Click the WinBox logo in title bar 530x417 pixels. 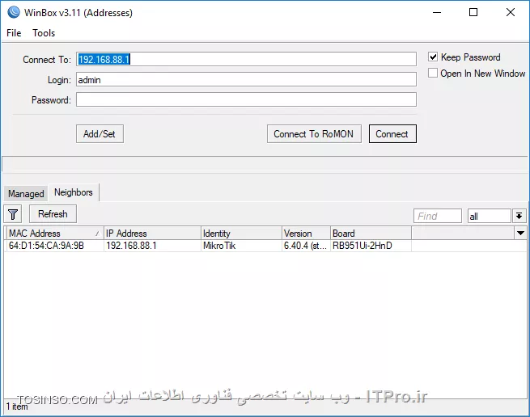tap(14, 12)
